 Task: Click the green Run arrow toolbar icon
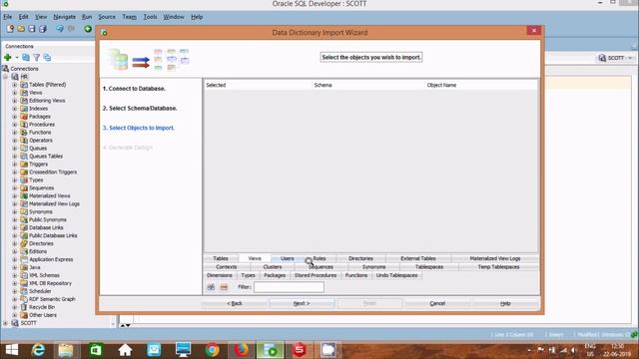click(x=88, y=29)
